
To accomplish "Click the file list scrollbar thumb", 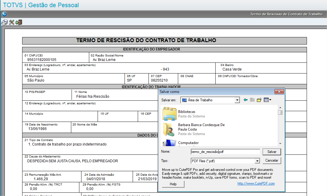I will (x=280, y=113).
